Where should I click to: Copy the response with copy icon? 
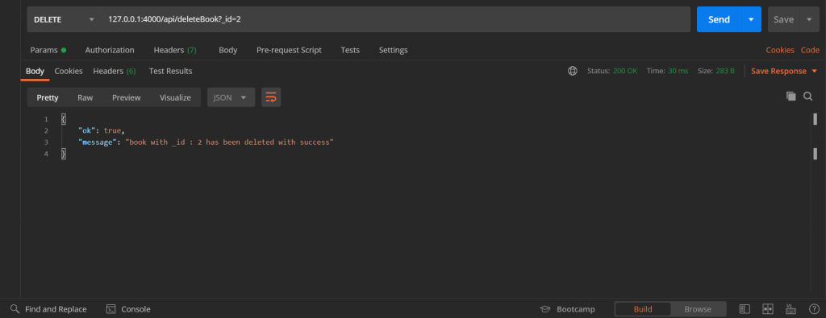pyautogui.click(x=791, y=96)
